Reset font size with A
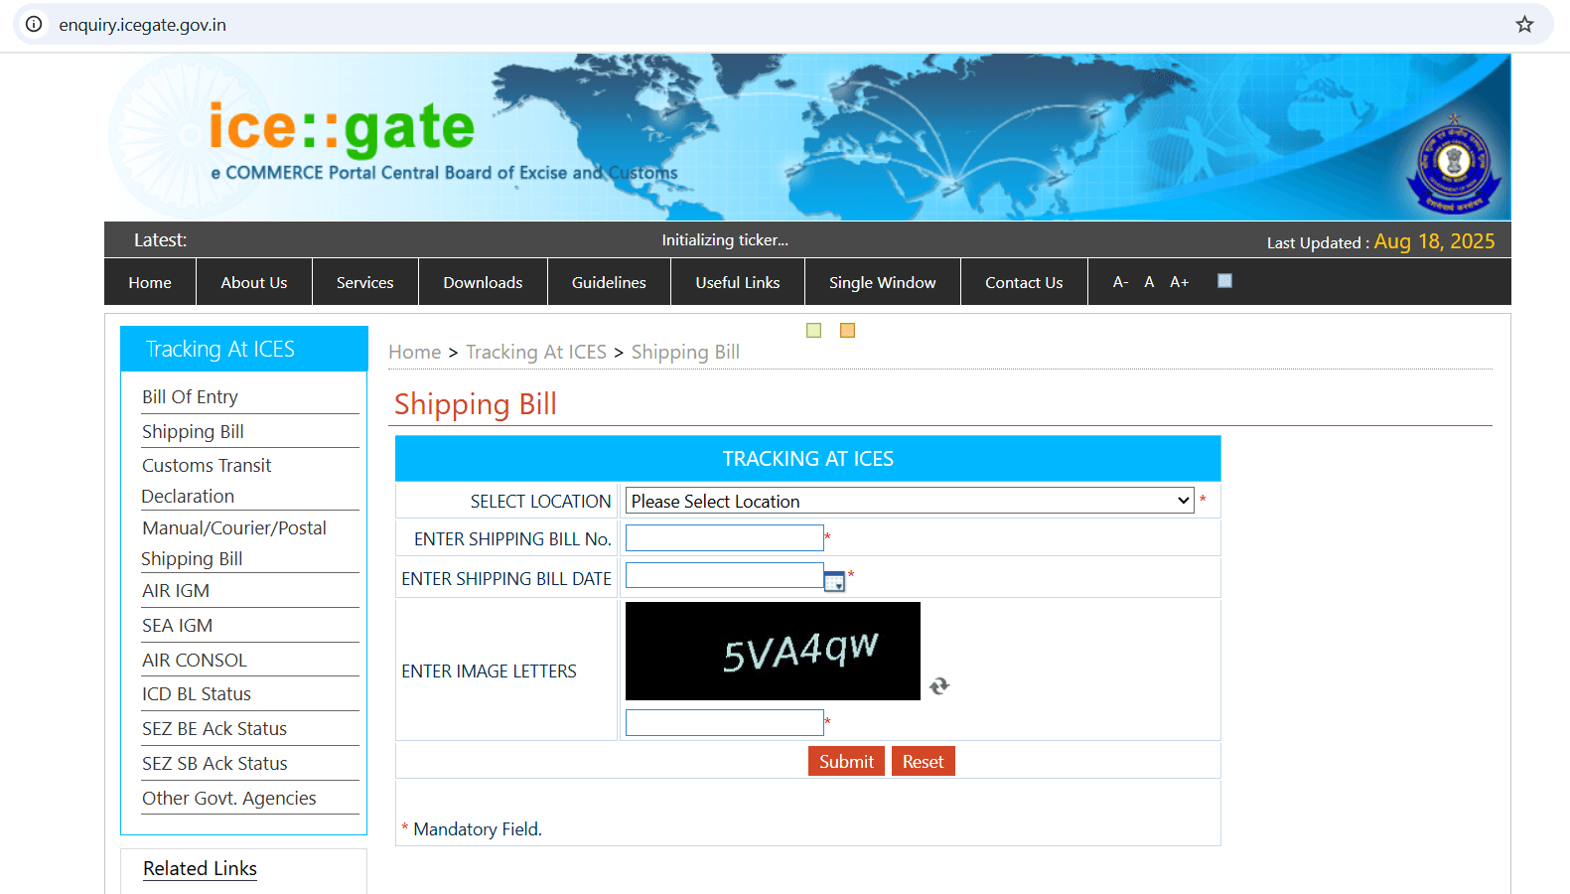The image size is (1570, 894). (1149, 282)
